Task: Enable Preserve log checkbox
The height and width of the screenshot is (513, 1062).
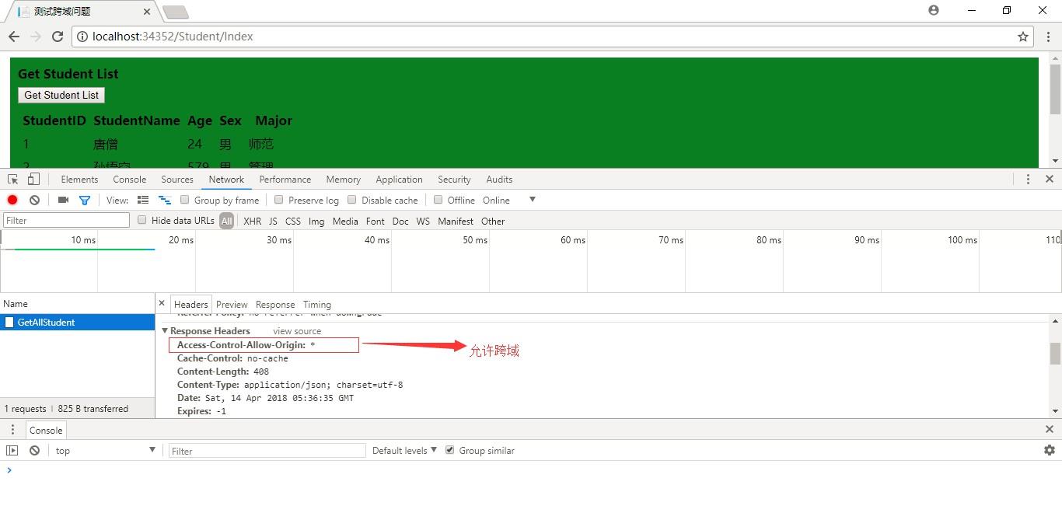Action: point(279,200)
